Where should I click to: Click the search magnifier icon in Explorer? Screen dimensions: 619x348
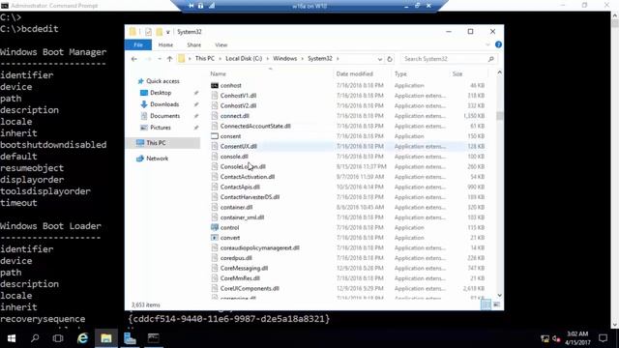pyautogui.click(x=491, y=59)
